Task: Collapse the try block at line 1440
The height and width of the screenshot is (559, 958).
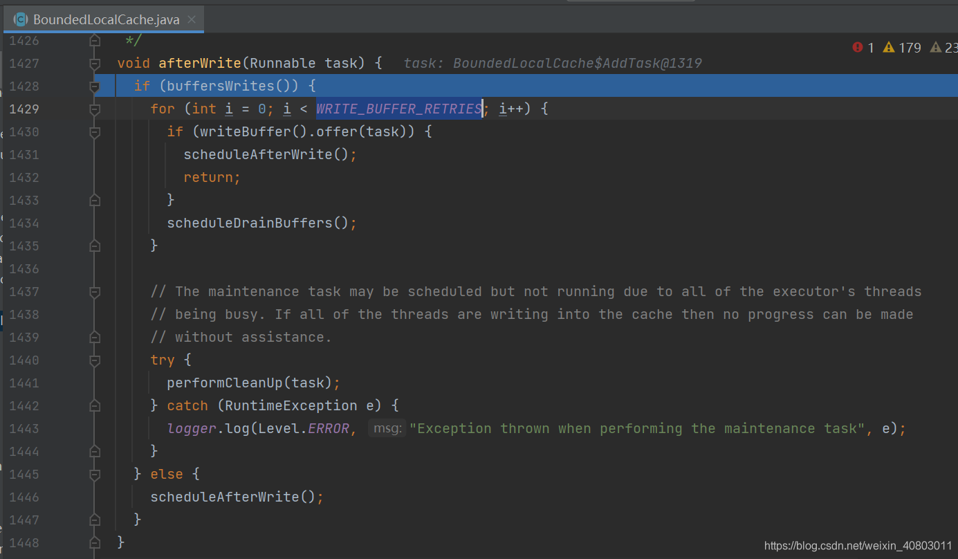Action: coord(95,360)
